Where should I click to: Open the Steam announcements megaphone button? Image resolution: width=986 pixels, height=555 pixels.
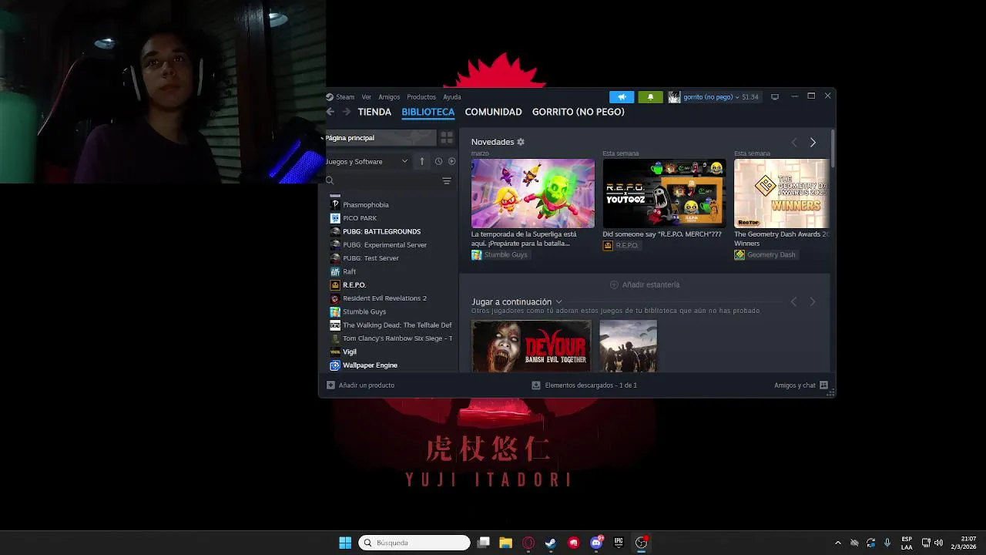[622, 97]
